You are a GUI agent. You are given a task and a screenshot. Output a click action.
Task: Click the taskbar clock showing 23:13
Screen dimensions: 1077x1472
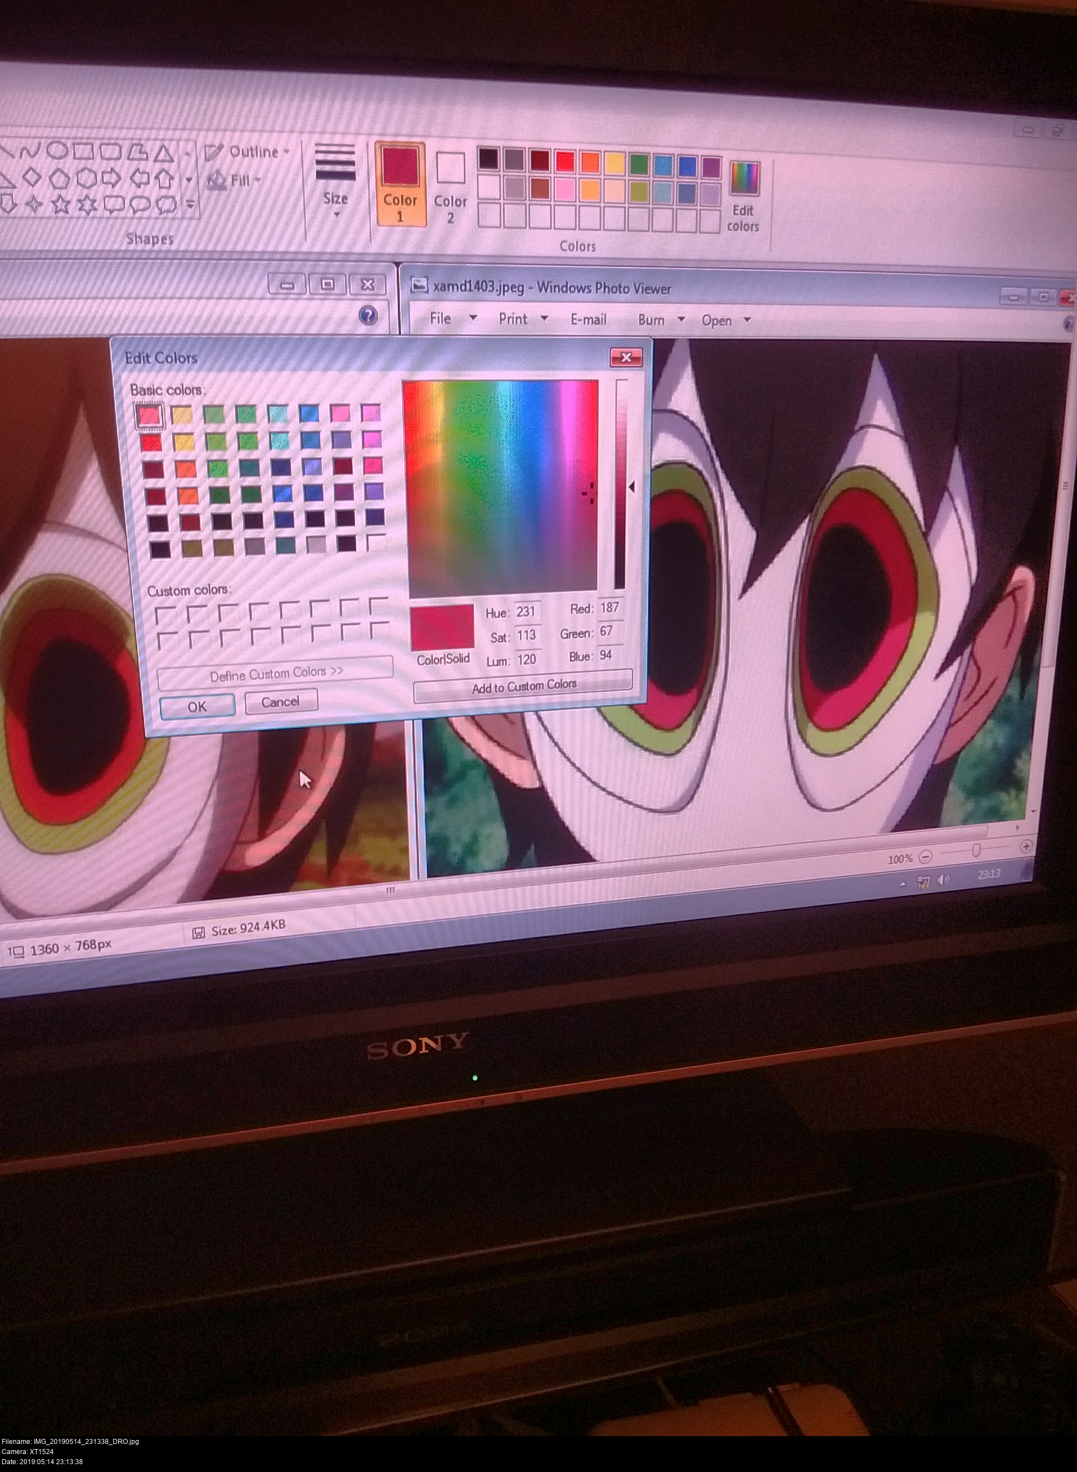(988, 873)
